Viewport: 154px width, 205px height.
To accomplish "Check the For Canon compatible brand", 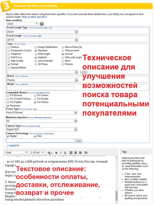I will tap(35, 96).
